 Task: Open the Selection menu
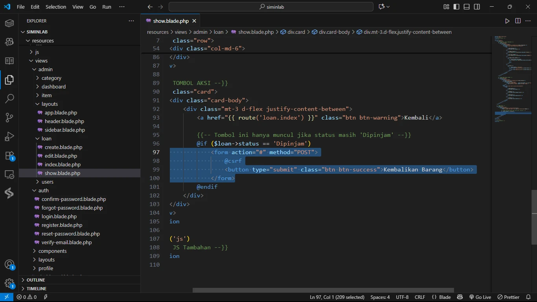coord(56,7)
